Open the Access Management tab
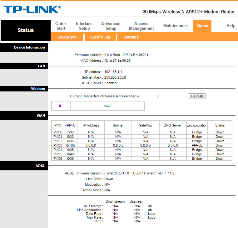This screenshot has height=228, width=238. [141, 26]
